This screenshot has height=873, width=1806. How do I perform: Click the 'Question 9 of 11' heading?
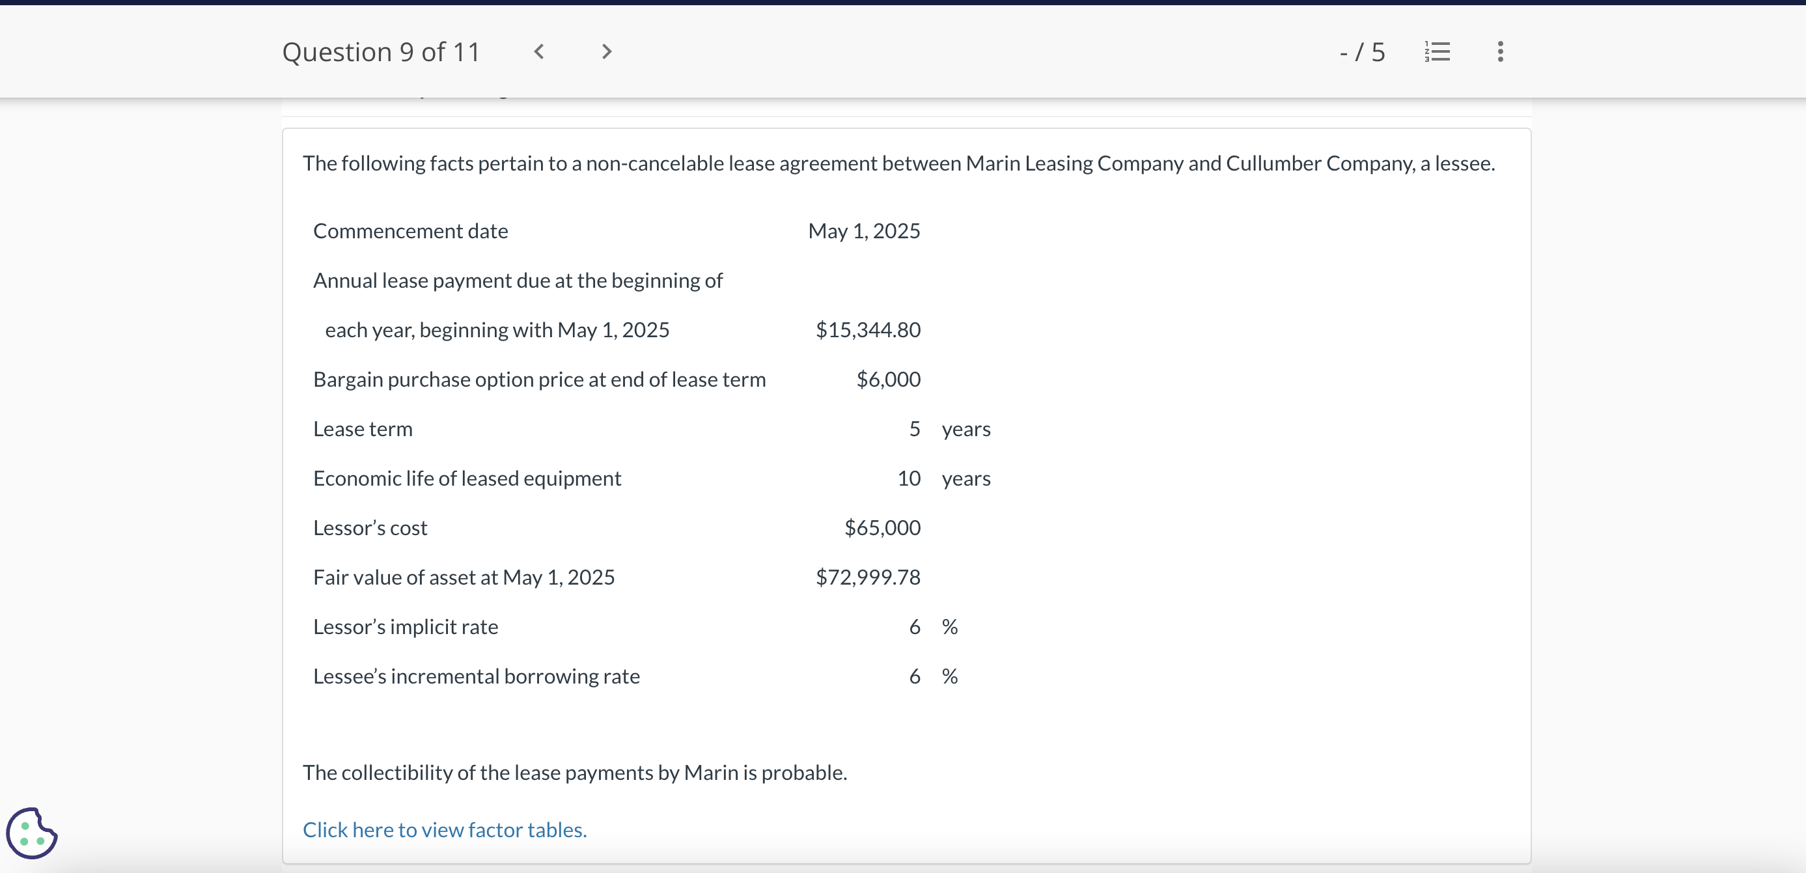pos(381,51)
